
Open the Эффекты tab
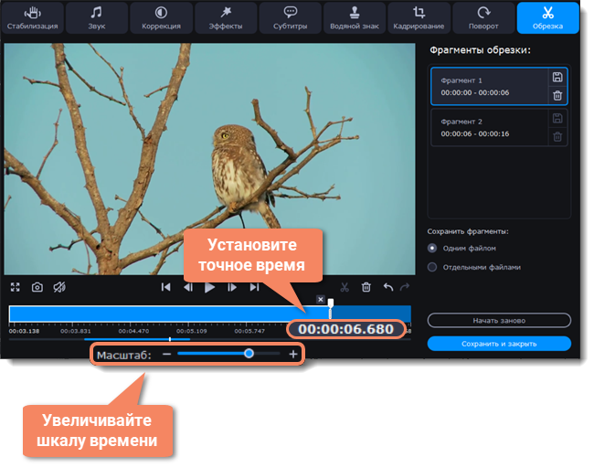(x=225, y=17)
